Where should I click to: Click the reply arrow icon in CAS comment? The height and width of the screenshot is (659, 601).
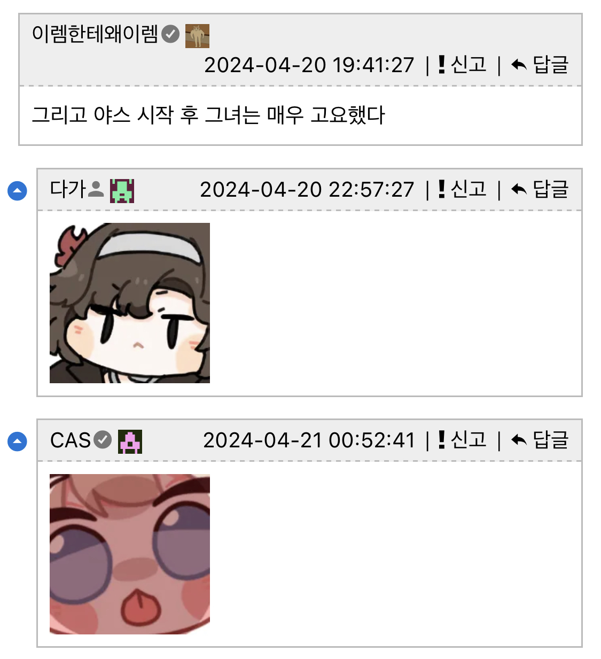tap(519, 440)
